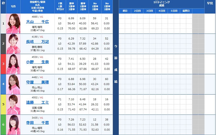Click the 今節成績 vertical label
216x135 pixels.
coord(116,64)
